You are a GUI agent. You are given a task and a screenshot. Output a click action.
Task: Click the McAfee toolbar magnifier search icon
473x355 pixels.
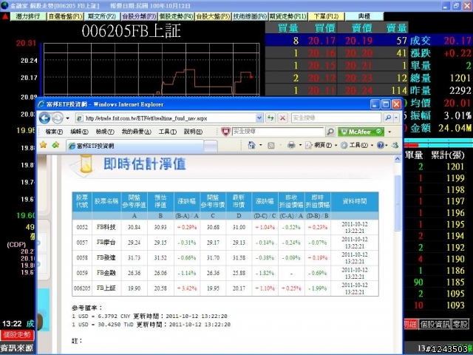pyautogui.click(x=330, y=132)
